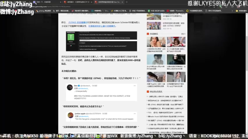Image resolution: width=248 pixels, height=139 pixels.
Task: Open the jyzhang Taobao search bookmark
Action: tap(44, 11)
